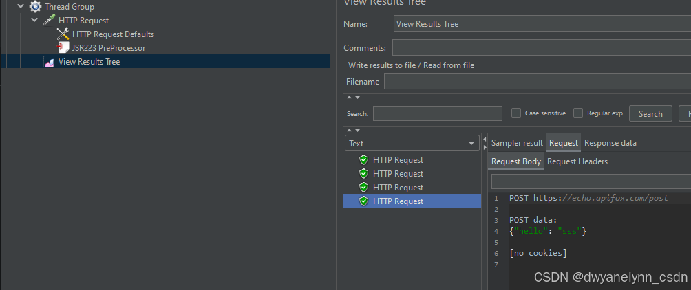Enable the Case sensitive checkbox
691x290 pixels.
(516, 113)
